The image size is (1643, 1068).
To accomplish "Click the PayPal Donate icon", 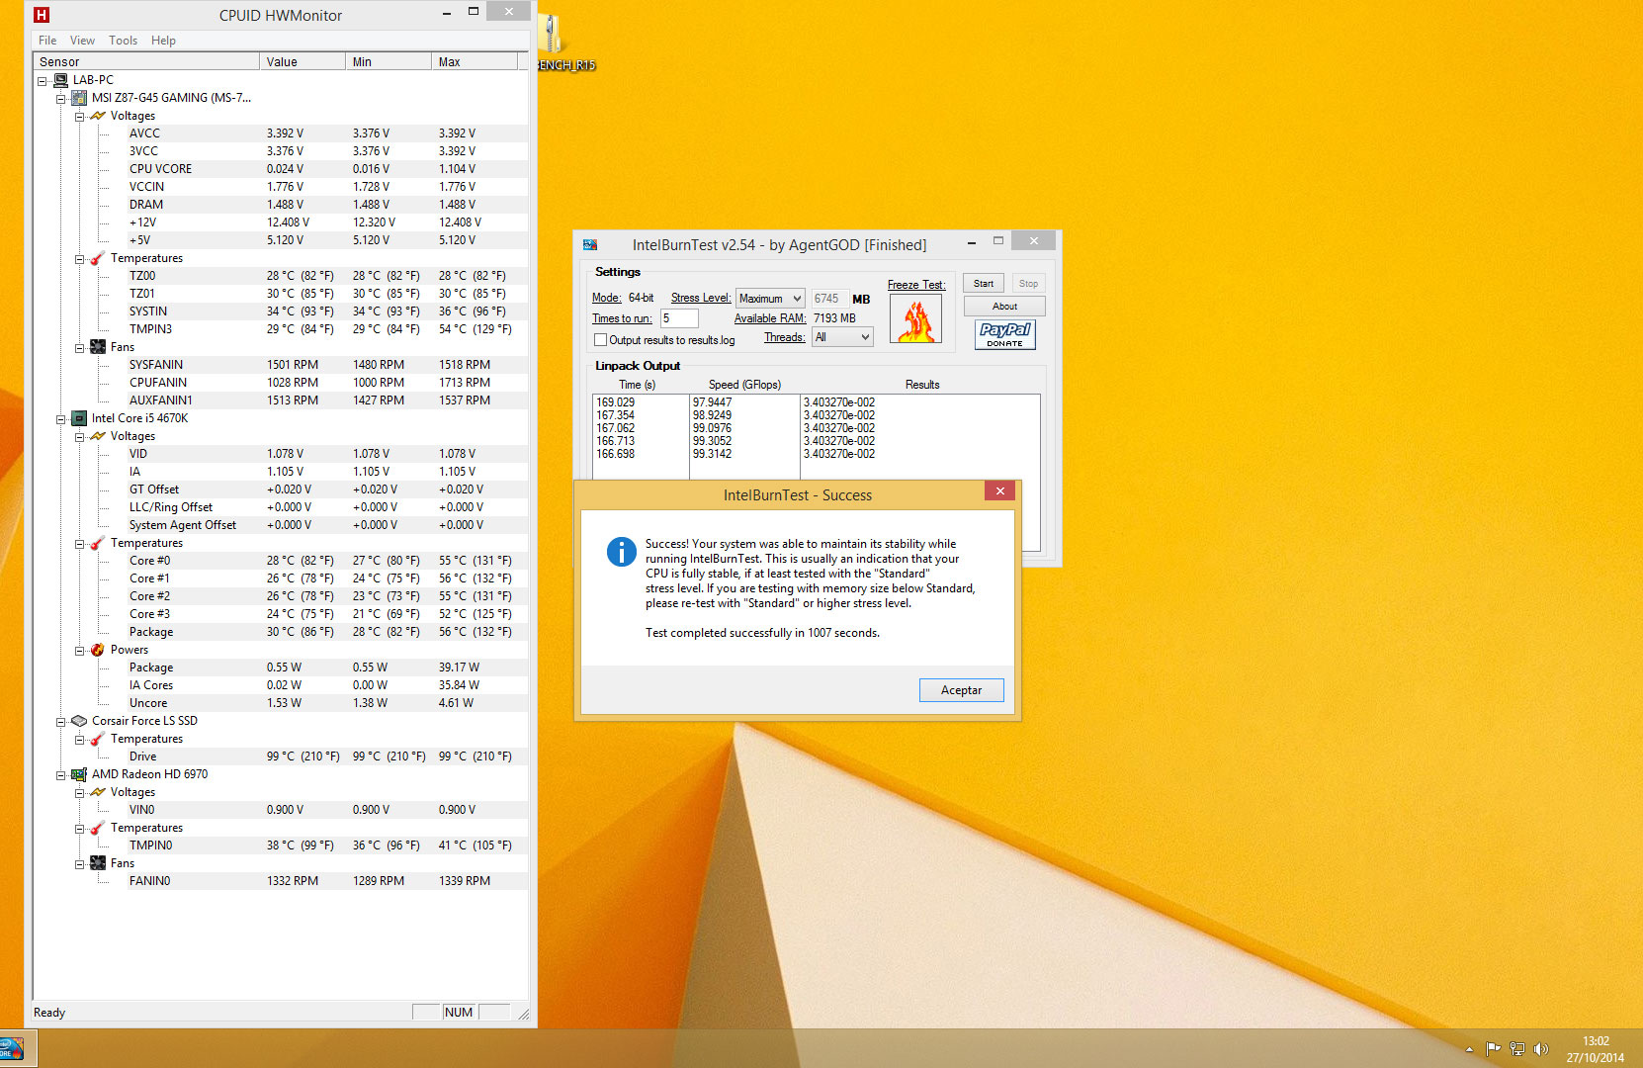I will [1005, 334].
